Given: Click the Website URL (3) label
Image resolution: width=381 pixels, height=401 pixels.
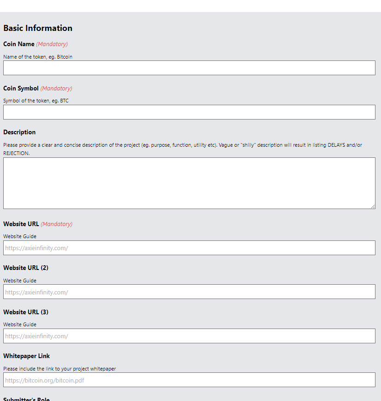Looking at the screenshot, I should pos(26,312).
